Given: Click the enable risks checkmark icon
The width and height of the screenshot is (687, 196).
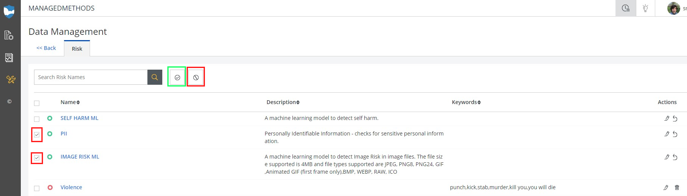Looking at the screenshot, I should click(177, 77).
